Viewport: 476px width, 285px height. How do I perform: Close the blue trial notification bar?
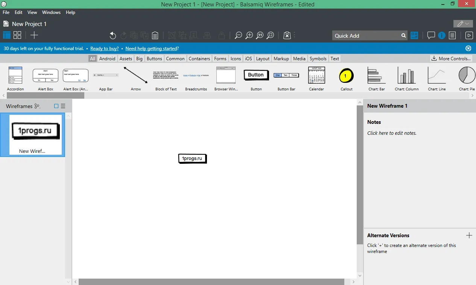pyautogui.click(x=468, y=48)
